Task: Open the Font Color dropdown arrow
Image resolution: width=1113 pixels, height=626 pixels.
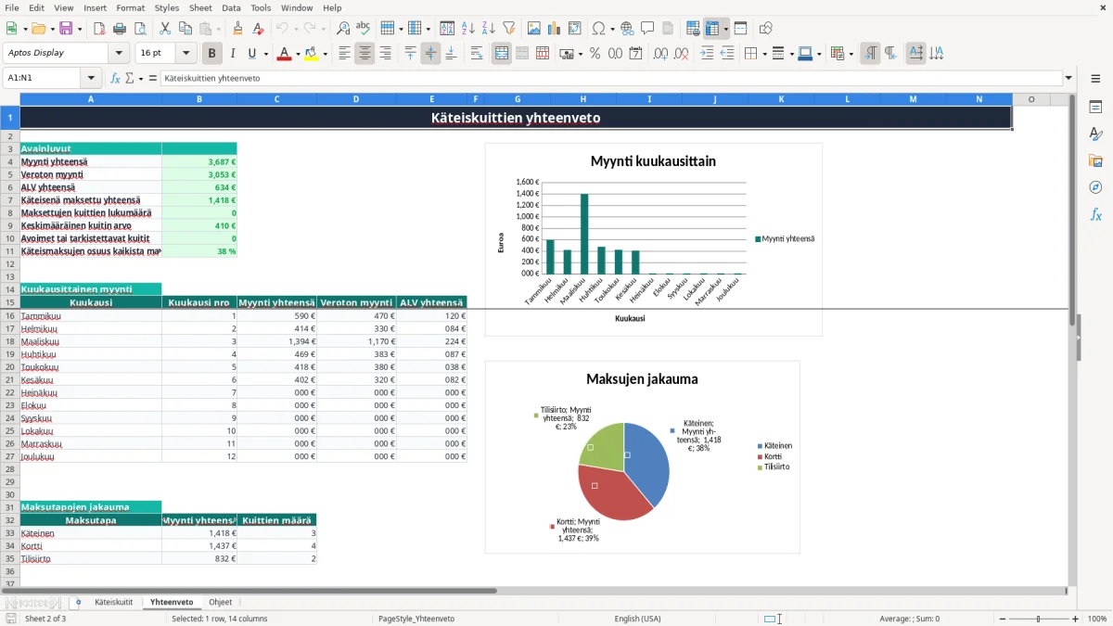Action: click(x=299, y=54)
